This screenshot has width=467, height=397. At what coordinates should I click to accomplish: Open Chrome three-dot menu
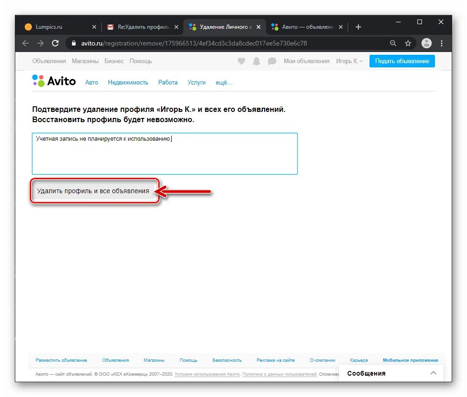click(x=441, y=43)
